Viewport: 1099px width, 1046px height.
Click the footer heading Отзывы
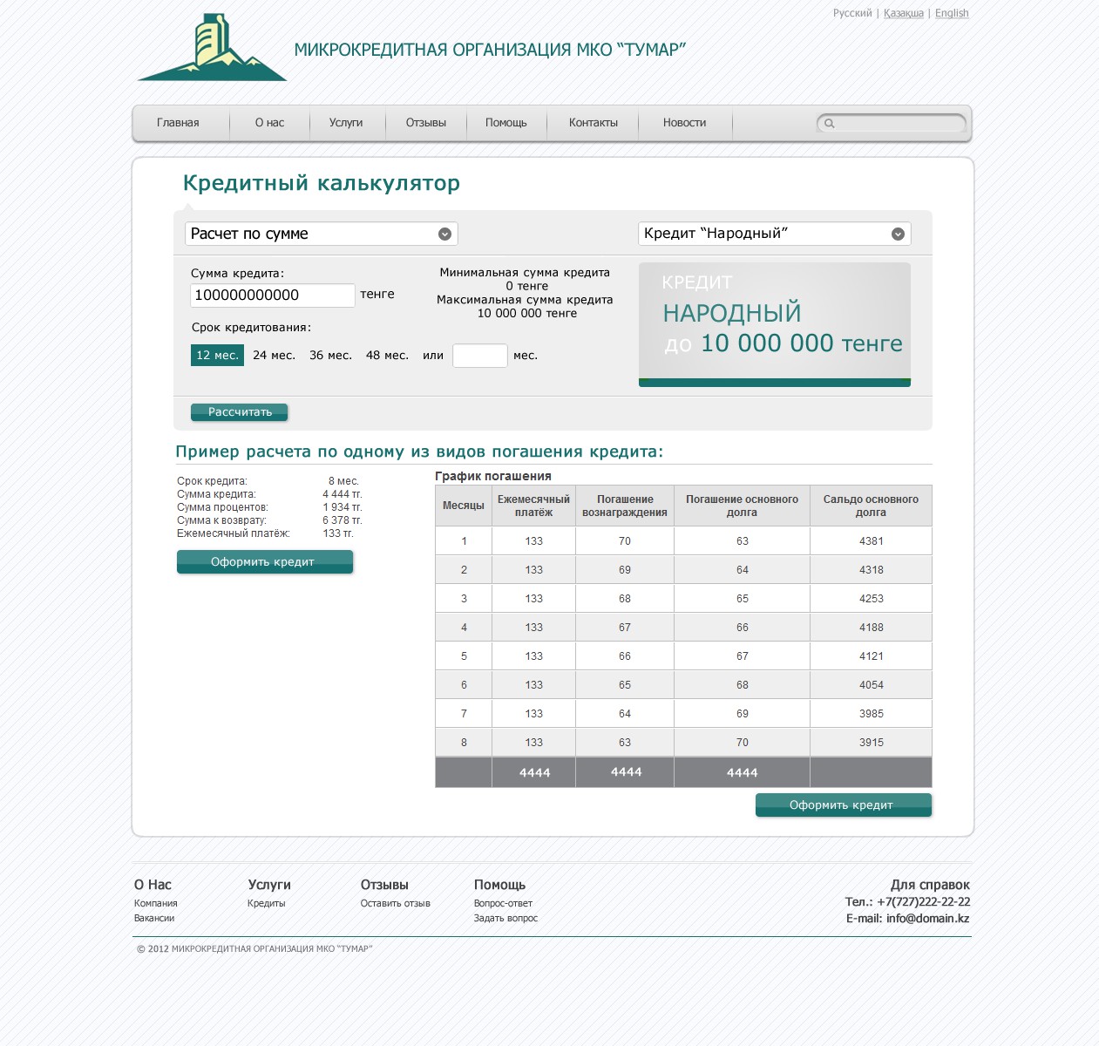pos(384,885)
